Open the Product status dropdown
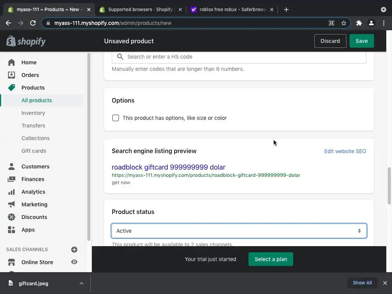The height and width of the screenshot is (294, 392). click(x=239, y=231)
